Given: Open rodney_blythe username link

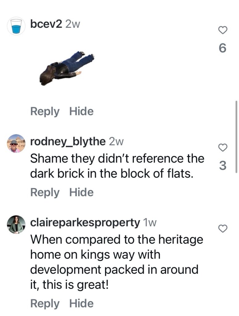Looking at the screenshot, I should [68, 142].
